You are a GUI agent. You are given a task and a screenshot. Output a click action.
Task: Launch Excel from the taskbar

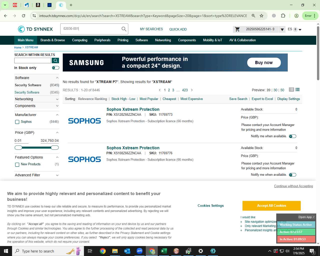pos(164,251)
